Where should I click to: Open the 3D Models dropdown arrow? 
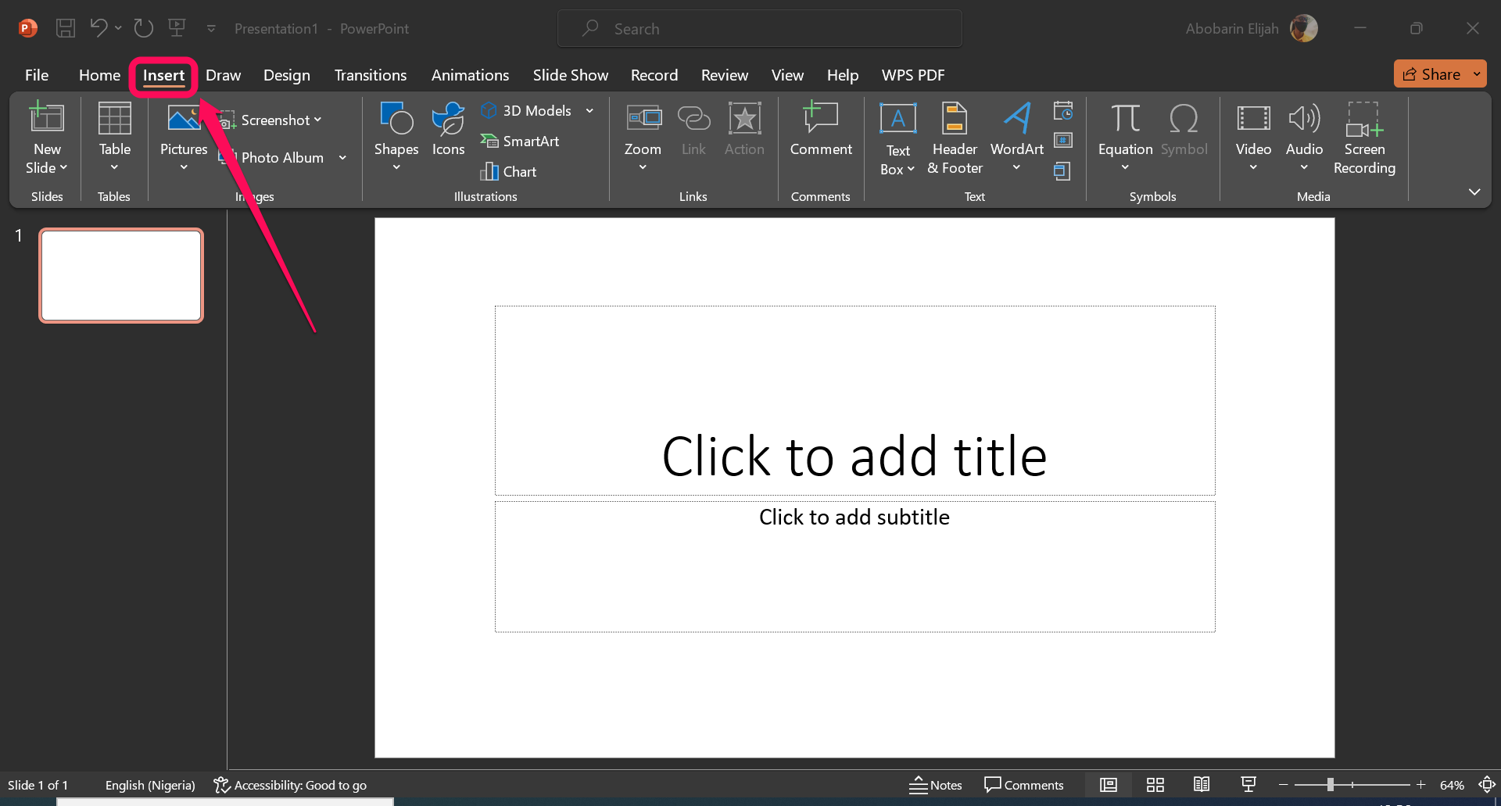(x=589, y=111)
